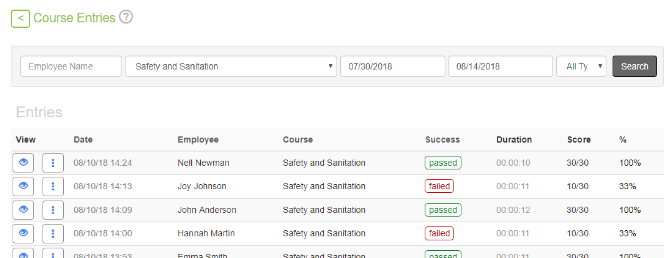Select the employee name Hannah Martin
The image size is (671, 258).
pos(206,233)
